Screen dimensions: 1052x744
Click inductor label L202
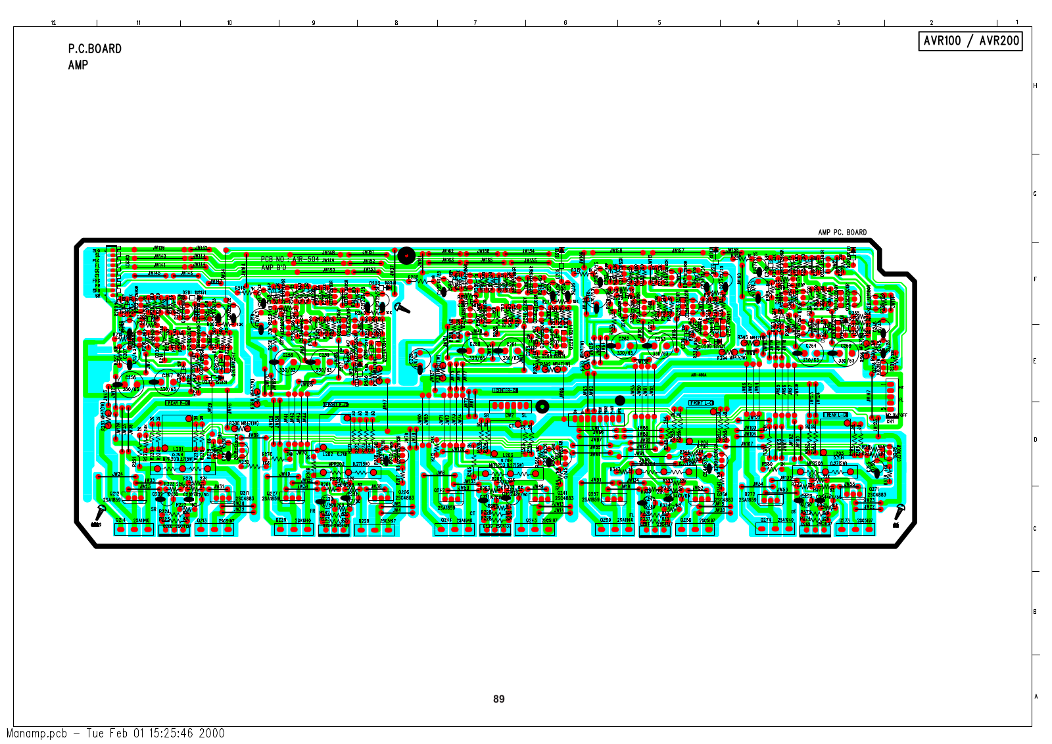(x=327, y=454)
